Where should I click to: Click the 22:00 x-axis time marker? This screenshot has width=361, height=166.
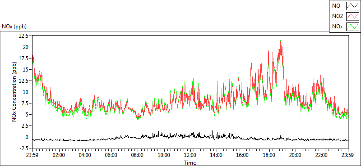(x=321, y=155)
